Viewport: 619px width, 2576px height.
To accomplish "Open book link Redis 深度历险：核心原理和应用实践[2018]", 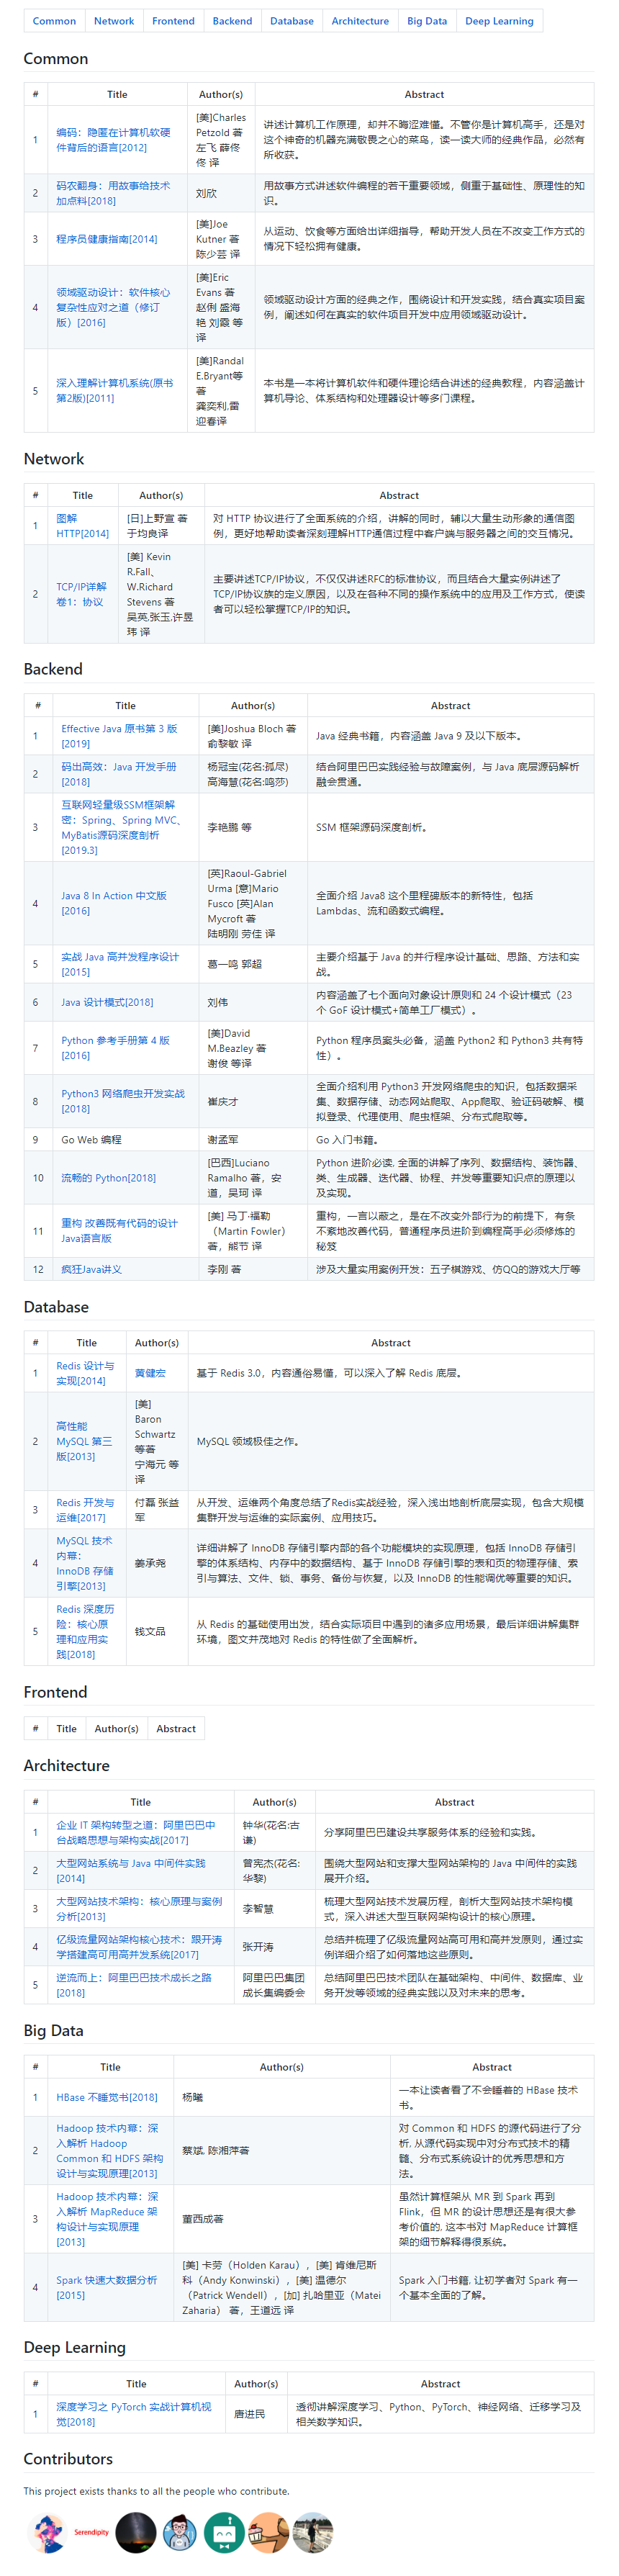I will pyautogui.click(x=85, y=1632).
